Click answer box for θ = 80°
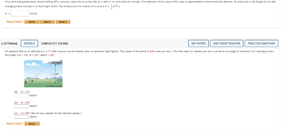Screen dimensions: 281x132 22,117
